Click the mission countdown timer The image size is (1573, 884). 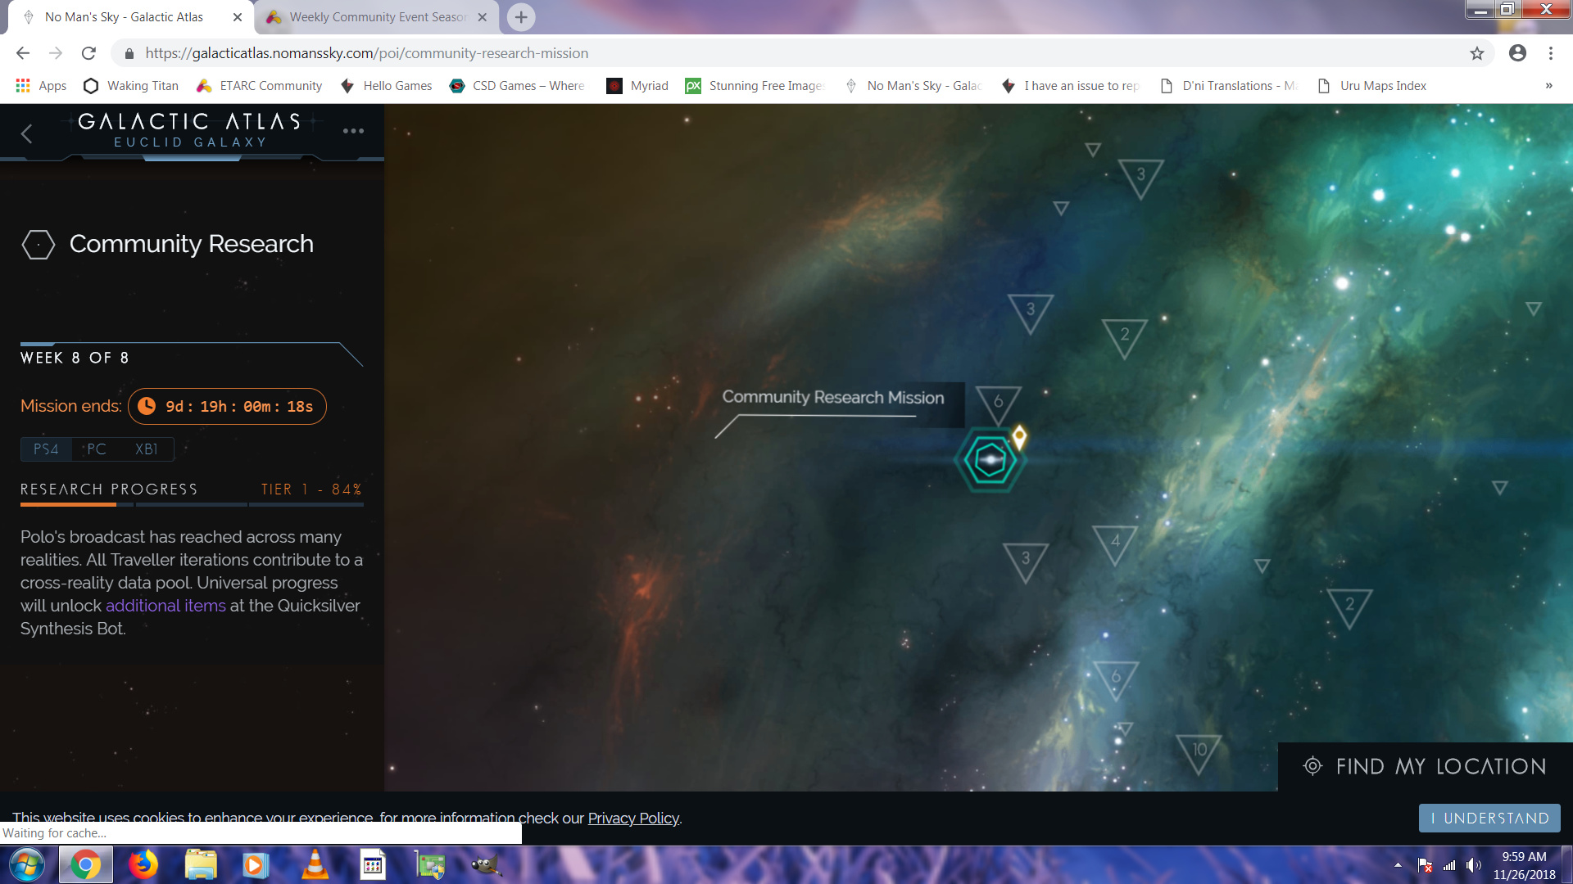click(x=227, y=407)
